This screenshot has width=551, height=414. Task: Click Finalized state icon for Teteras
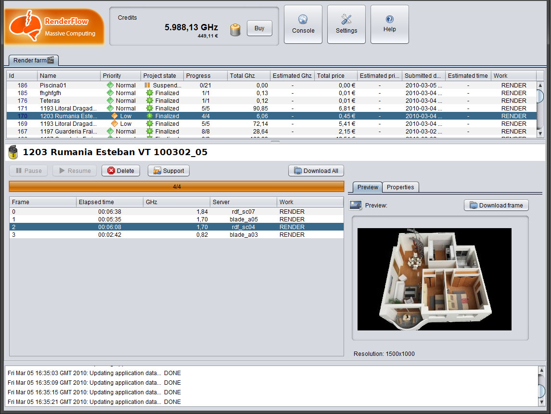click(x=149, y=100)
